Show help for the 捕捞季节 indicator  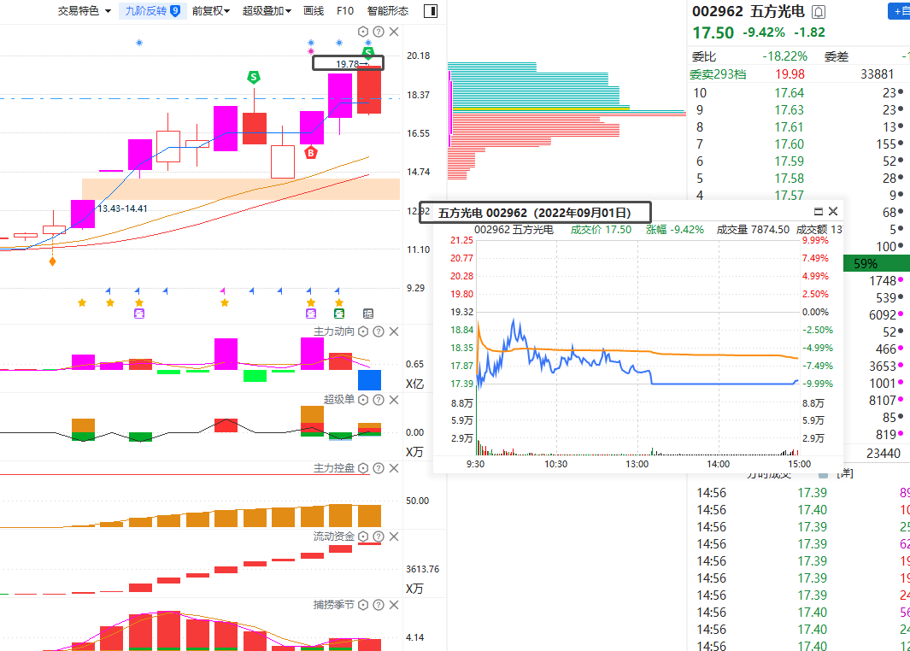coord(379,605)
